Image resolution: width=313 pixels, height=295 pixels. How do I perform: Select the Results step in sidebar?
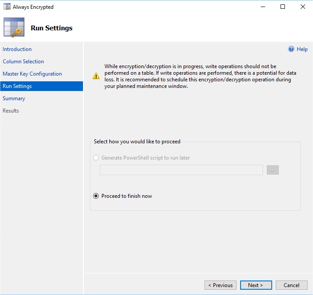(x=11, y=111)
